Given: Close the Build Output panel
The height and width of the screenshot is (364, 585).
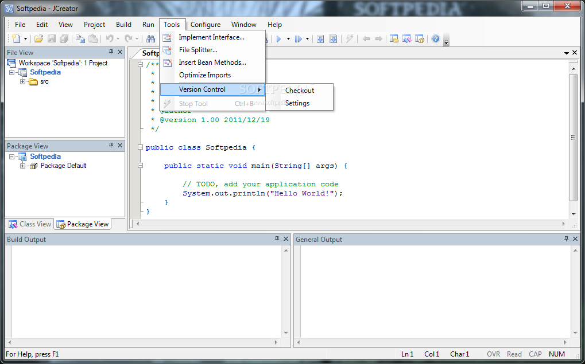Looking at the screenshot, I should [286, 239].
